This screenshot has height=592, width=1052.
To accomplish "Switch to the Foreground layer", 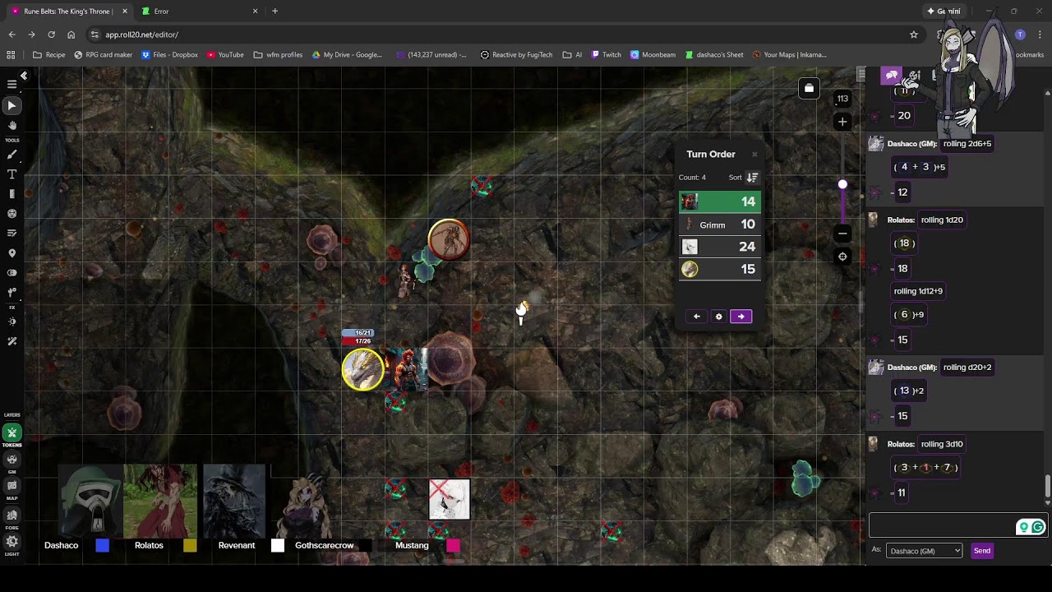I will click(12, 515).
